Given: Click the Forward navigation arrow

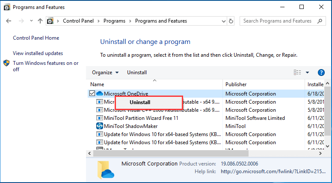Looking at the screenshot, I should coord(21,21).
